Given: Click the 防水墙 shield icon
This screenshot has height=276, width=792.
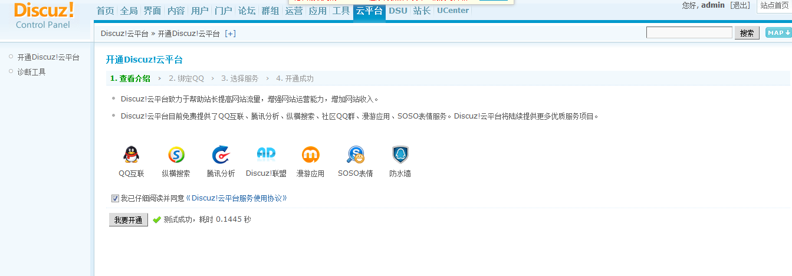Looking at the screenshot, I should pos(400,155).
